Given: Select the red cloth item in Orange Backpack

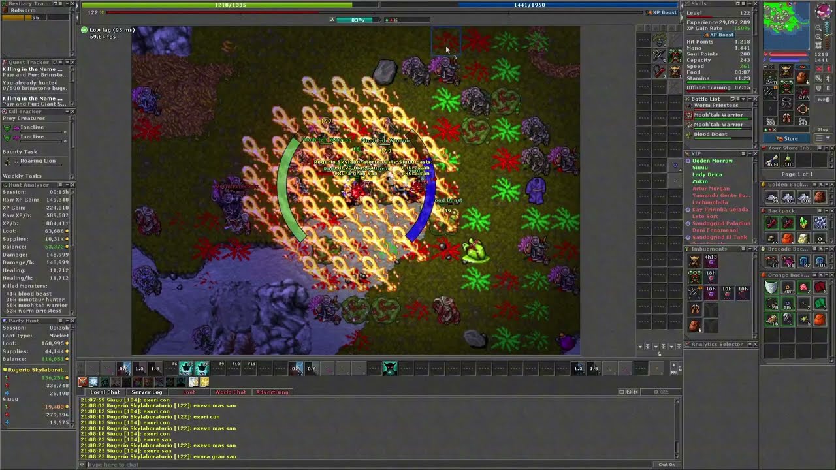Looking at the screenshot, I should [820, 287].
